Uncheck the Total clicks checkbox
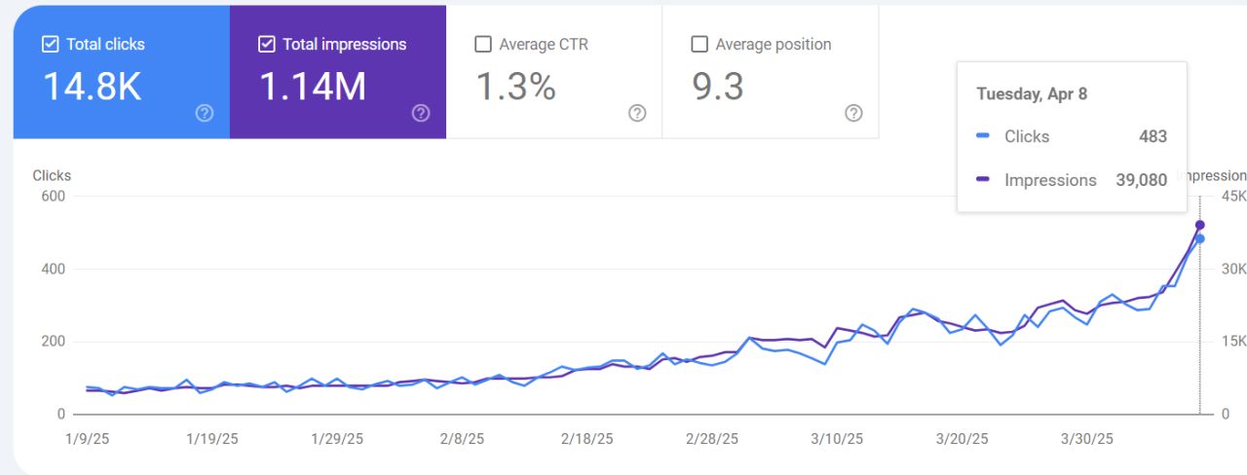Screen dimensions: 1247x475 51,44
